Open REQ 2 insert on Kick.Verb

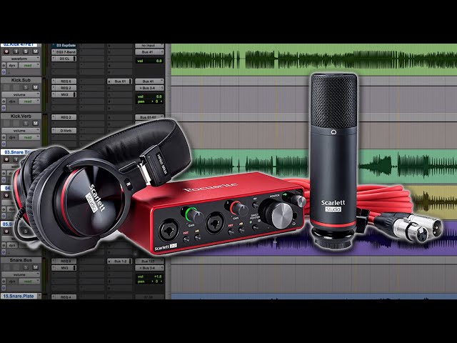(64, 117)
